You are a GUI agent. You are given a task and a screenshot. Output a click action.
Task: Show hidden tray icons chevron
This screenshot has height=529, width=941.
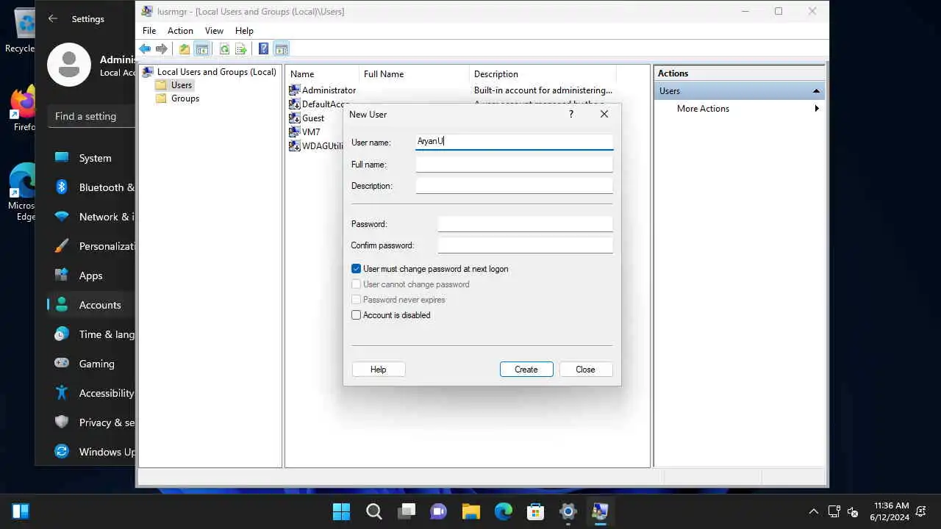pos(813,511)
